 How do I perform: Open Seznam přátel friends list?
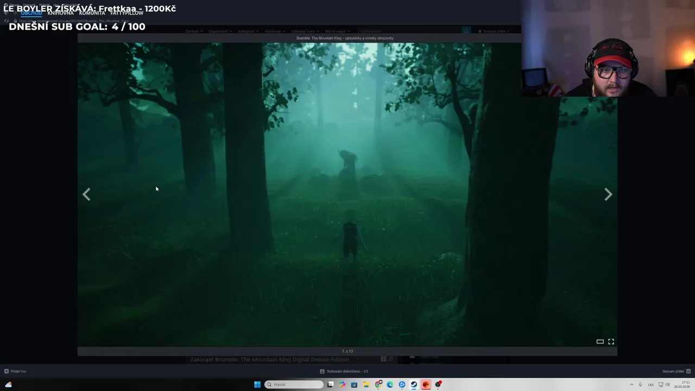pos(676,371)
